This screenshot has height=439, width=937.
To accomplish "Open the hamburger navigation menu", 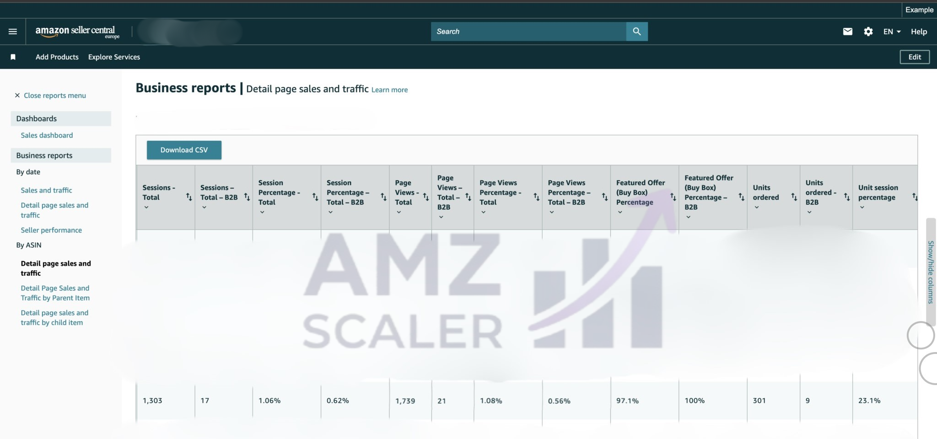I will point(13,32).
